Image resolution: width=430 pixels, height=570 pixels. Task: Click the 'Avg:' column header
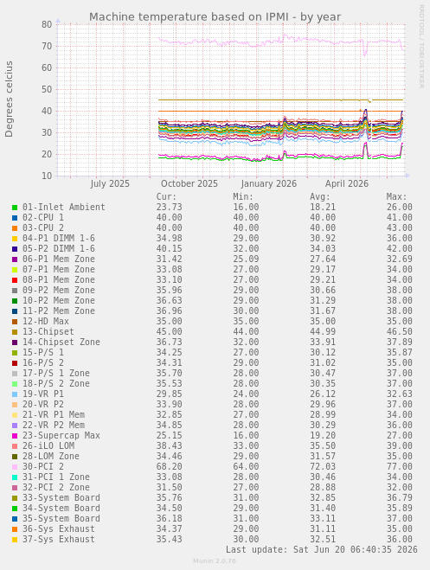coord(320,196)
